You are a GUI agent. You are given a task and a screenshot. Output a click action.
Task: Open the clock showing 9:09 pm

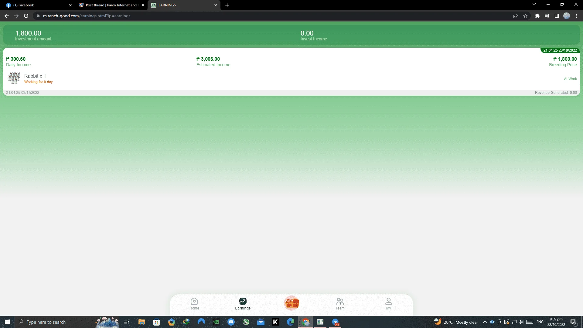click(556, 322)
